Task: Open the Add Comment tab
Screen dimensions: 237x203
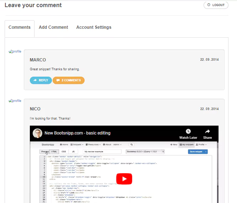Action: click(53, 27)
